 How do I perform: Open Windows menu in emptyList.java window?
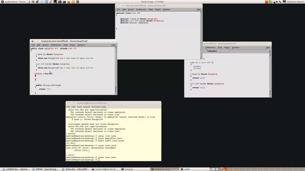[x=81, y=45]
